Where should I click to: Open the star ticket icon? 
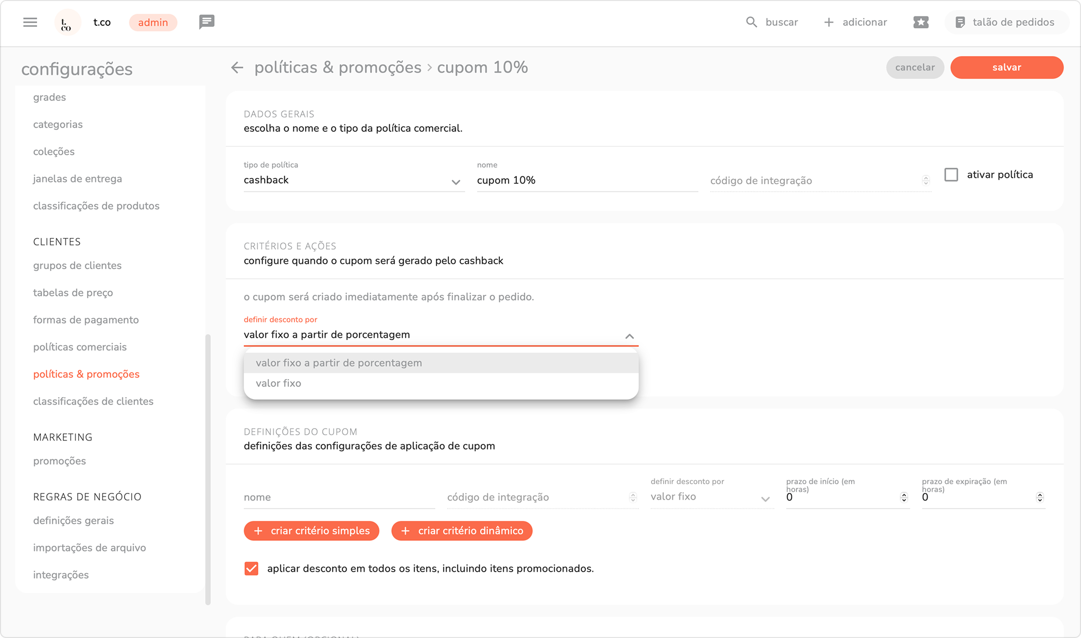(921, 22)
